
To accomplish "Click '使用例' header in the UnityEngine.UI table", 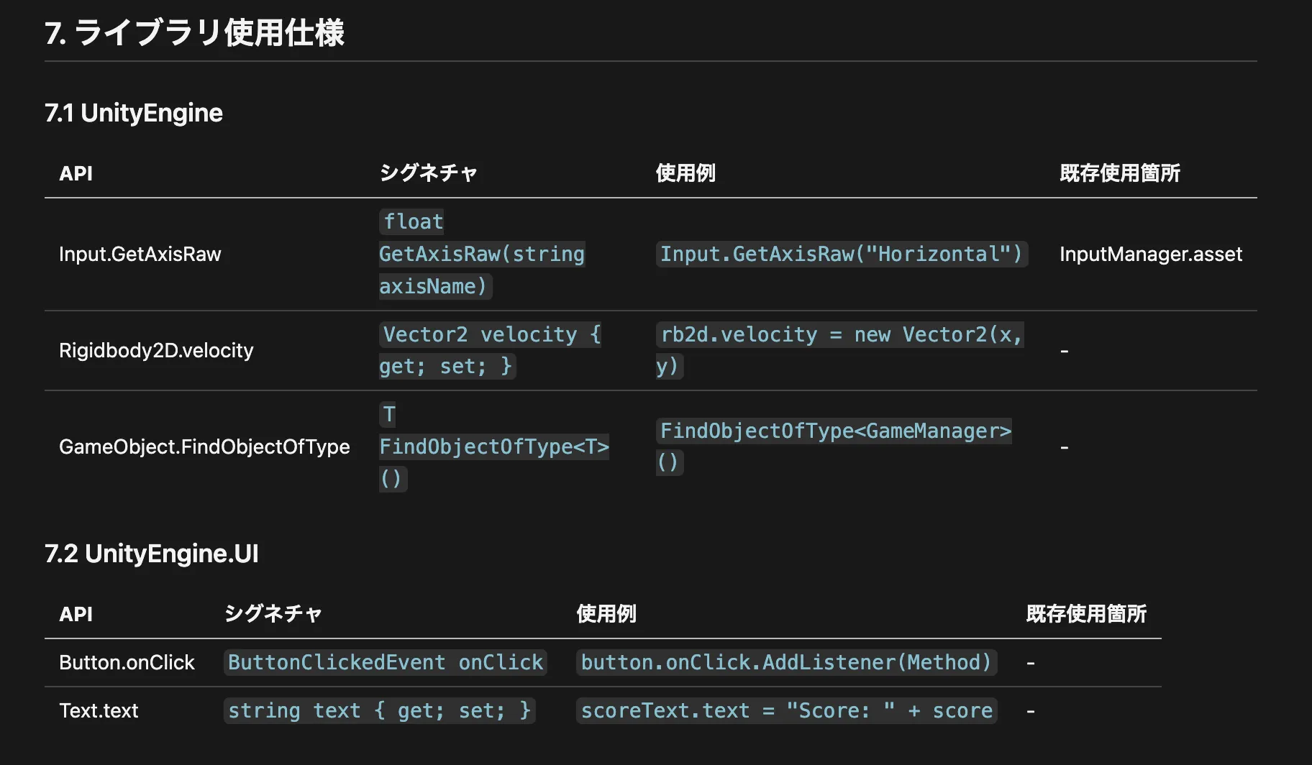I will point(606,614).
